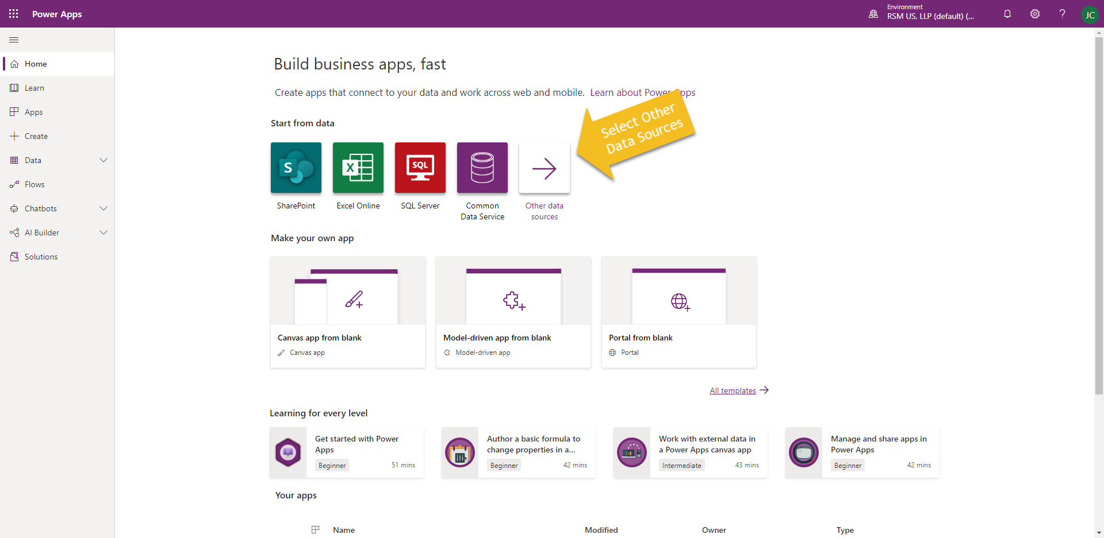Go to Solutions in the sidebar
The image size is (1104, 538).
[41, 257]
